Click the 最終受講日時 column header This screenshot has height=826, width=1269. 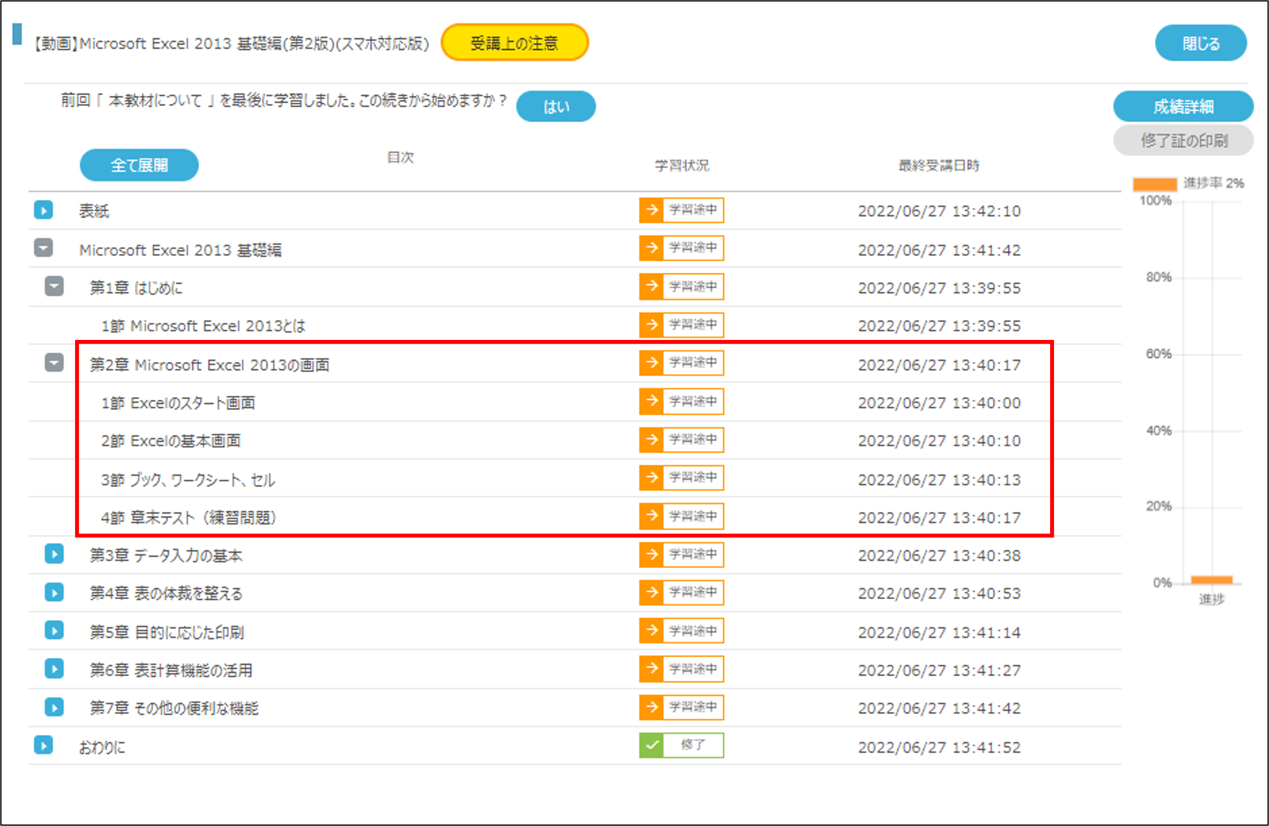939,165
